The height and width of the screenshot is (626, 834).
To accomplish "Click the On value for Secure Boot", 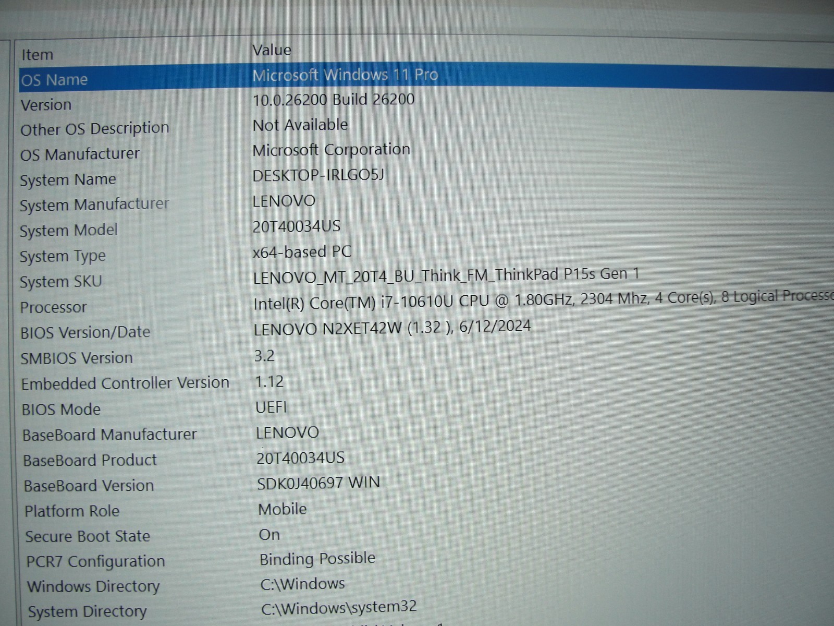I will pos(269,535).
